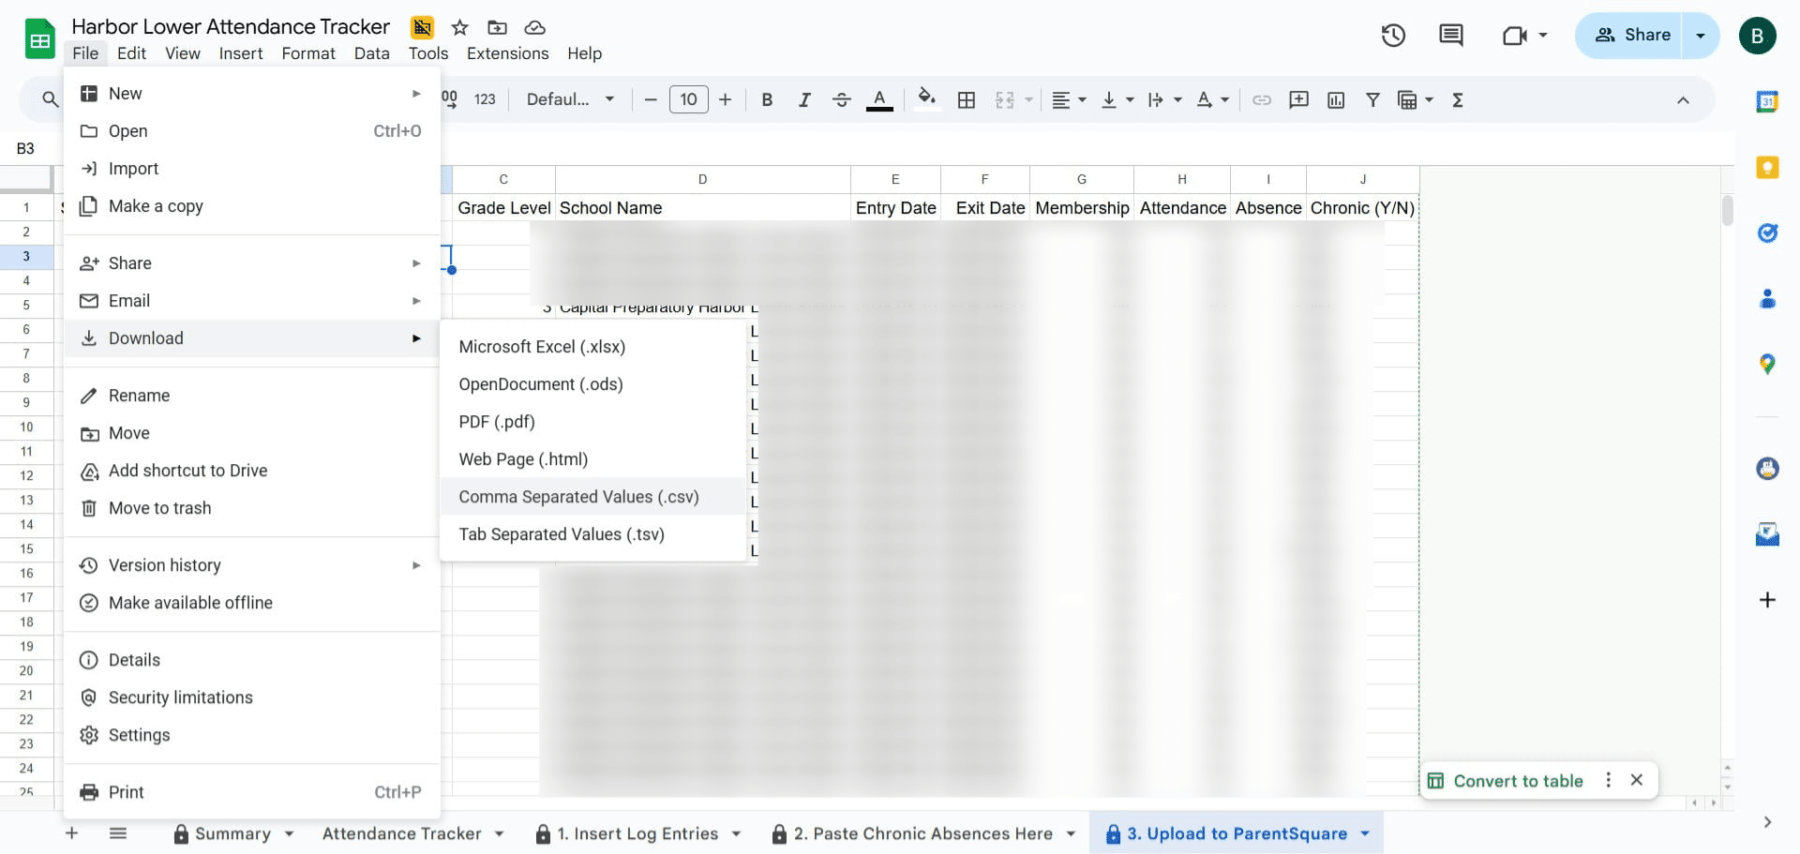
Task: Open Version history submenu
Action: click(x=251, y=565)
